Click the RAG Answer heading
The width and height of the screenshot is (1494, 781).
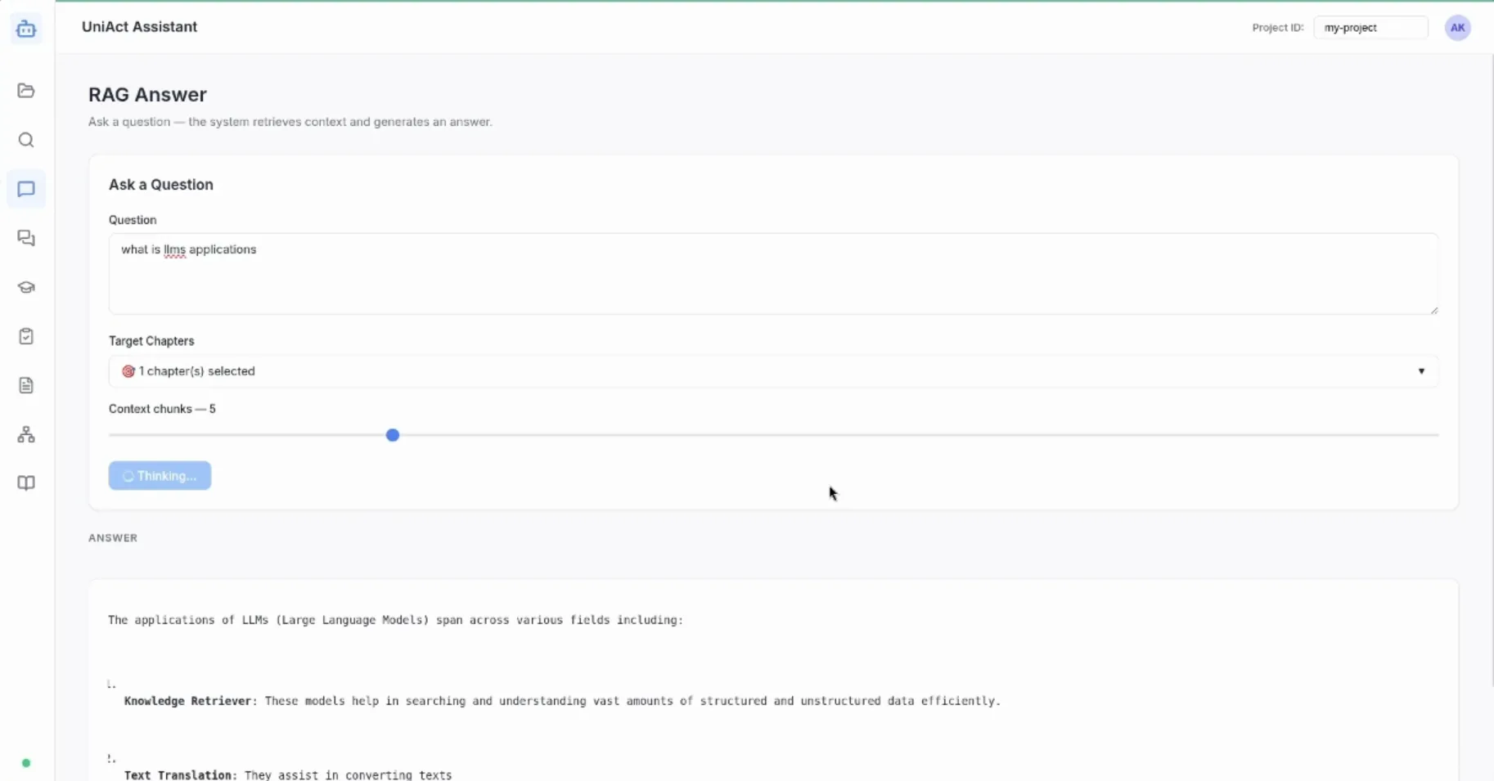tap(147, 95)
